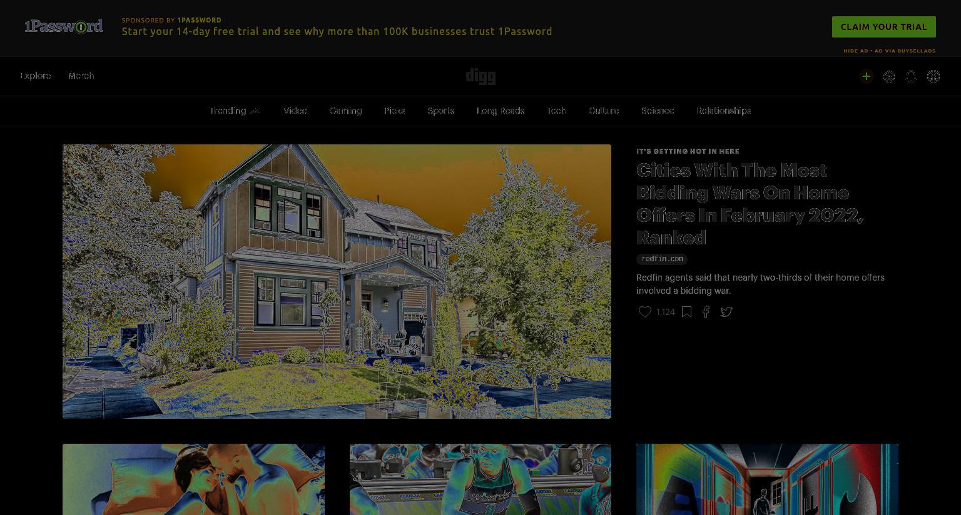Open the Cities With The Most Bidding Wars headline
Viewport: 961px width, 515px height.
click(750, 204)
